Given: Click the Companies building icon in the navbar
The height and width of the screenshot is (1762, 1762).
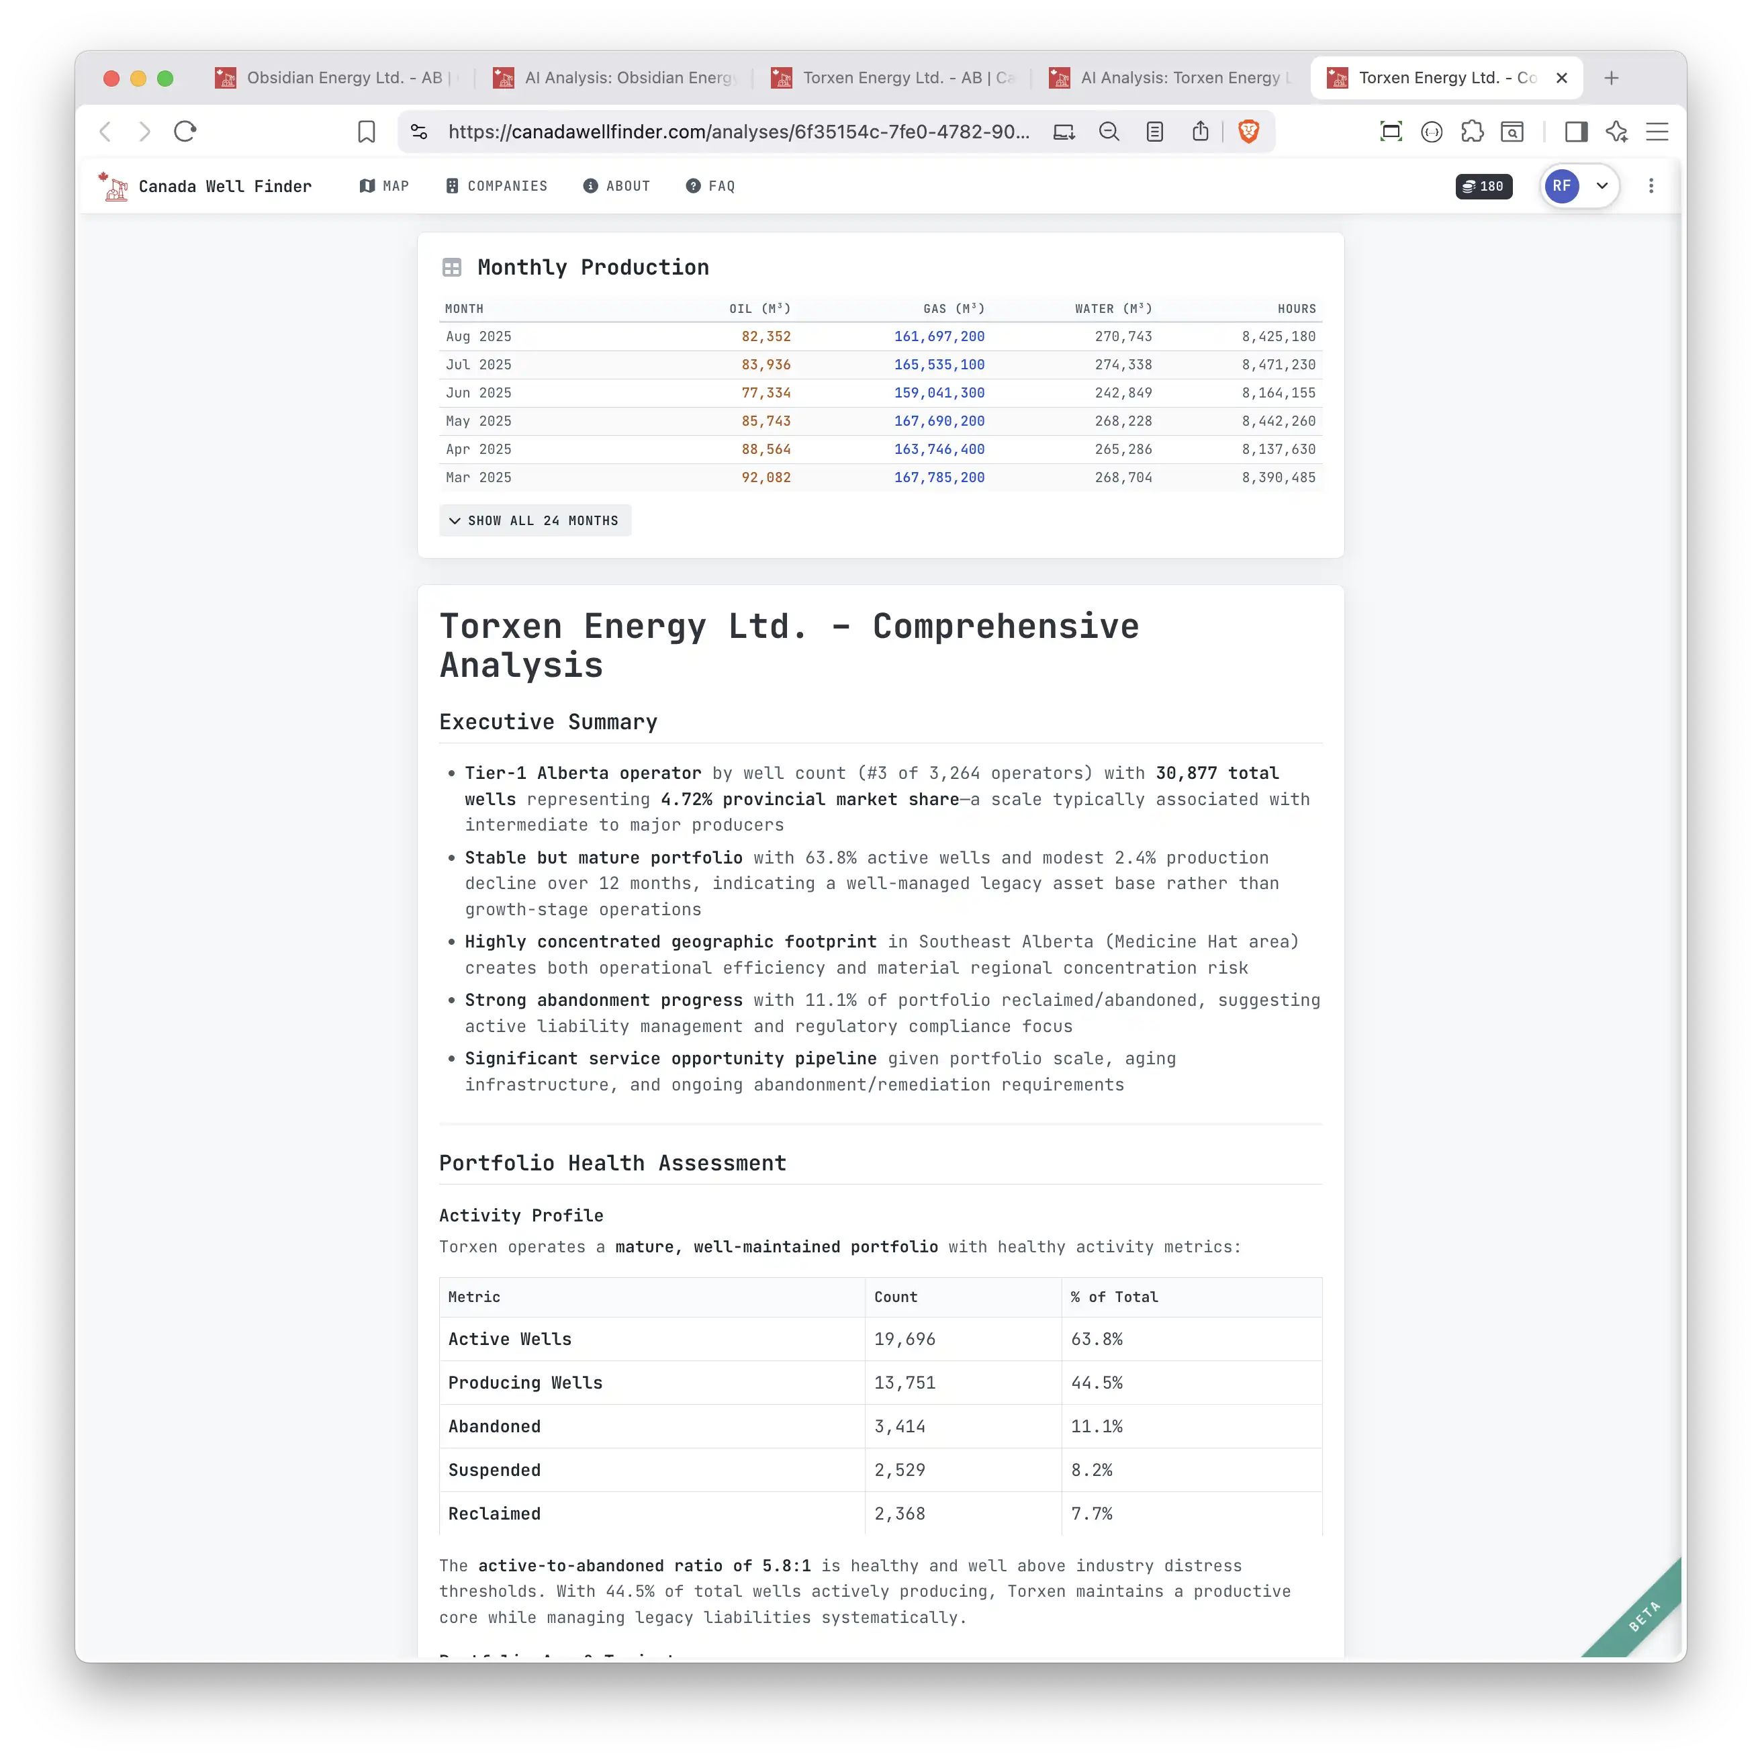Looking at the screenshot, I should pyautogui.click(x=453, y=186).
